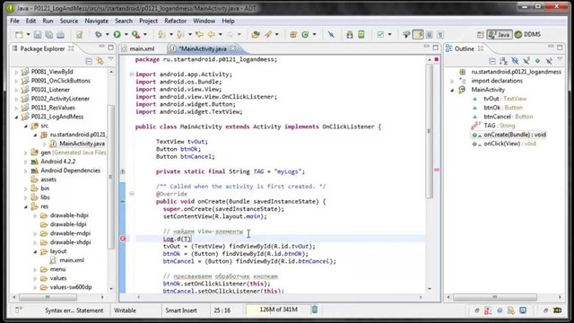Click the Back navigation arrow icon

coord(212,34)
